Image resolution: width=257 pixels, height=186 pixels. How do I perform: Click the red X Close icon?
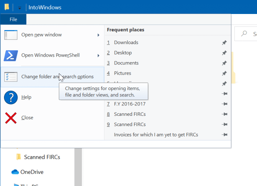point(11,118)
